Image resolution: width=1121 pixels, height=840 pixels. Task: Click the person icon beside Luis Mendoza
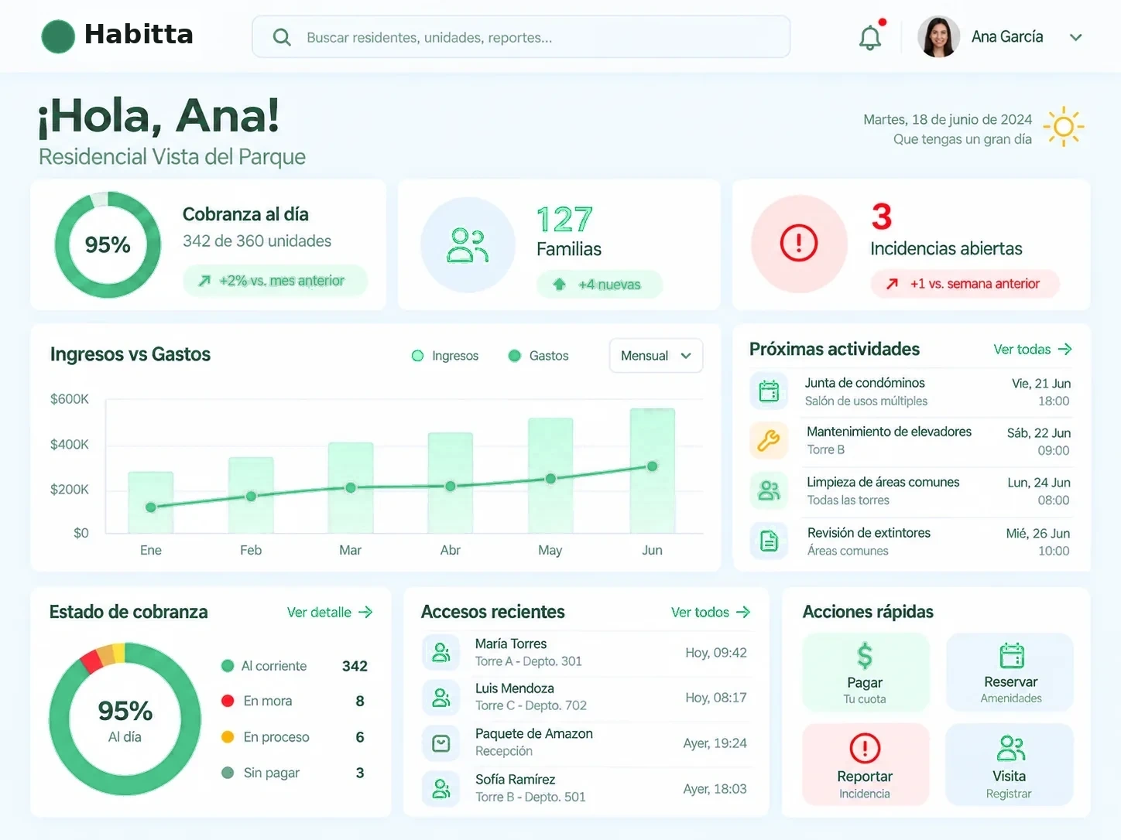tap(441, 698)
